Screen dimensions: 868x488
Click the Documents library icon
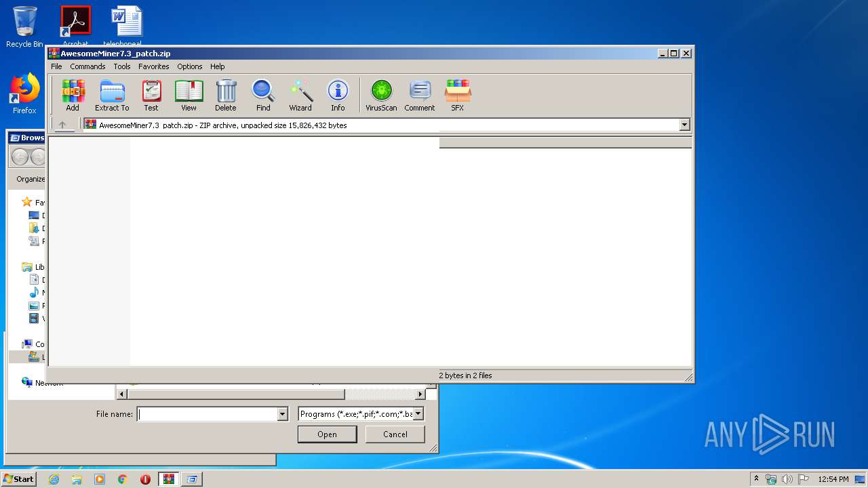34,280
